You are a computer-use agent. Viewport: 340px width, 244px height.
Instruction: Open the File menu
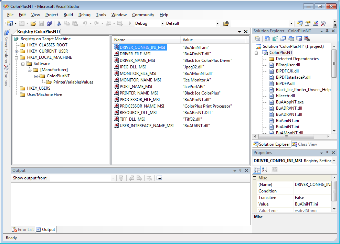click(10, 15)
